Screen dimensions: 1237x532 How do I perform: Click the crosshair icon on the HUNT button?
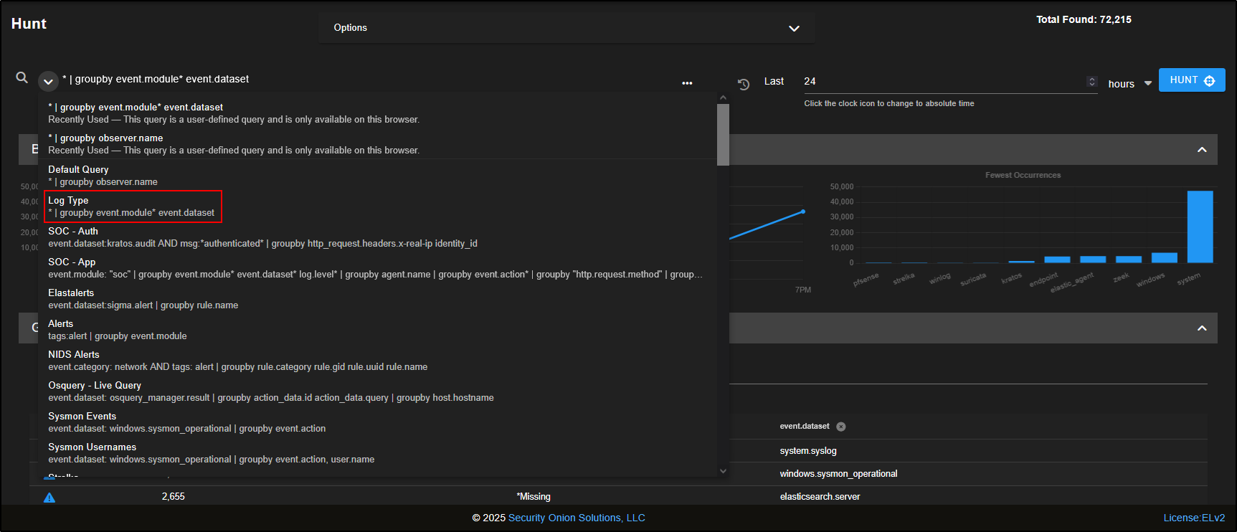[1210, 80]
